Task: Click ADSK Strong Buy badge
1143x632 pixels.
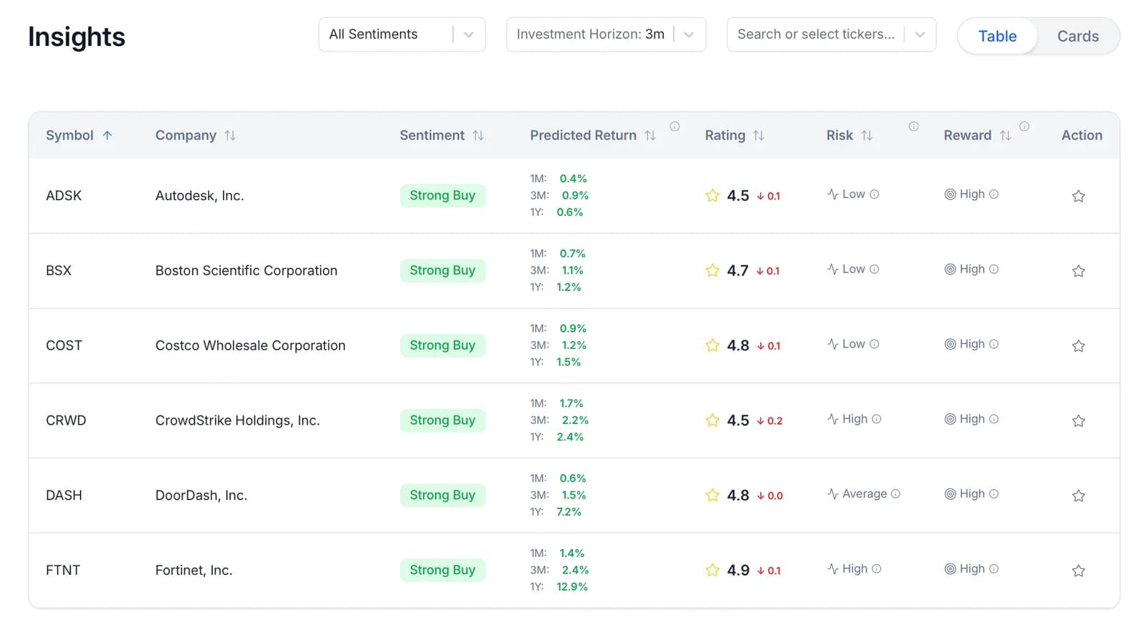Action: click(442, 195)
